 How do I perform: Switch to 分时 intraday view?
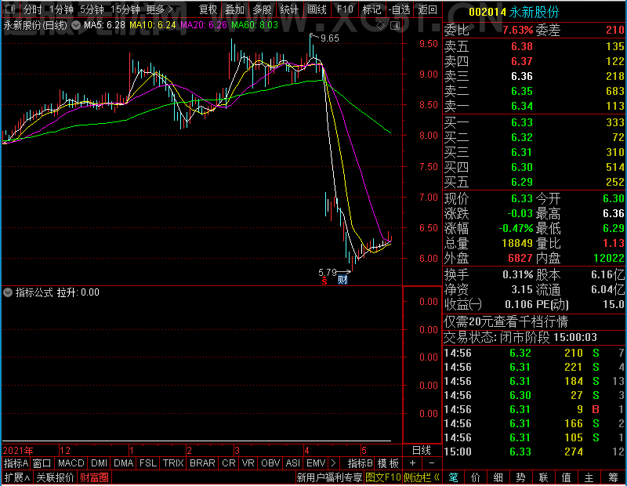pyautogui.click(x=32, y=9)
